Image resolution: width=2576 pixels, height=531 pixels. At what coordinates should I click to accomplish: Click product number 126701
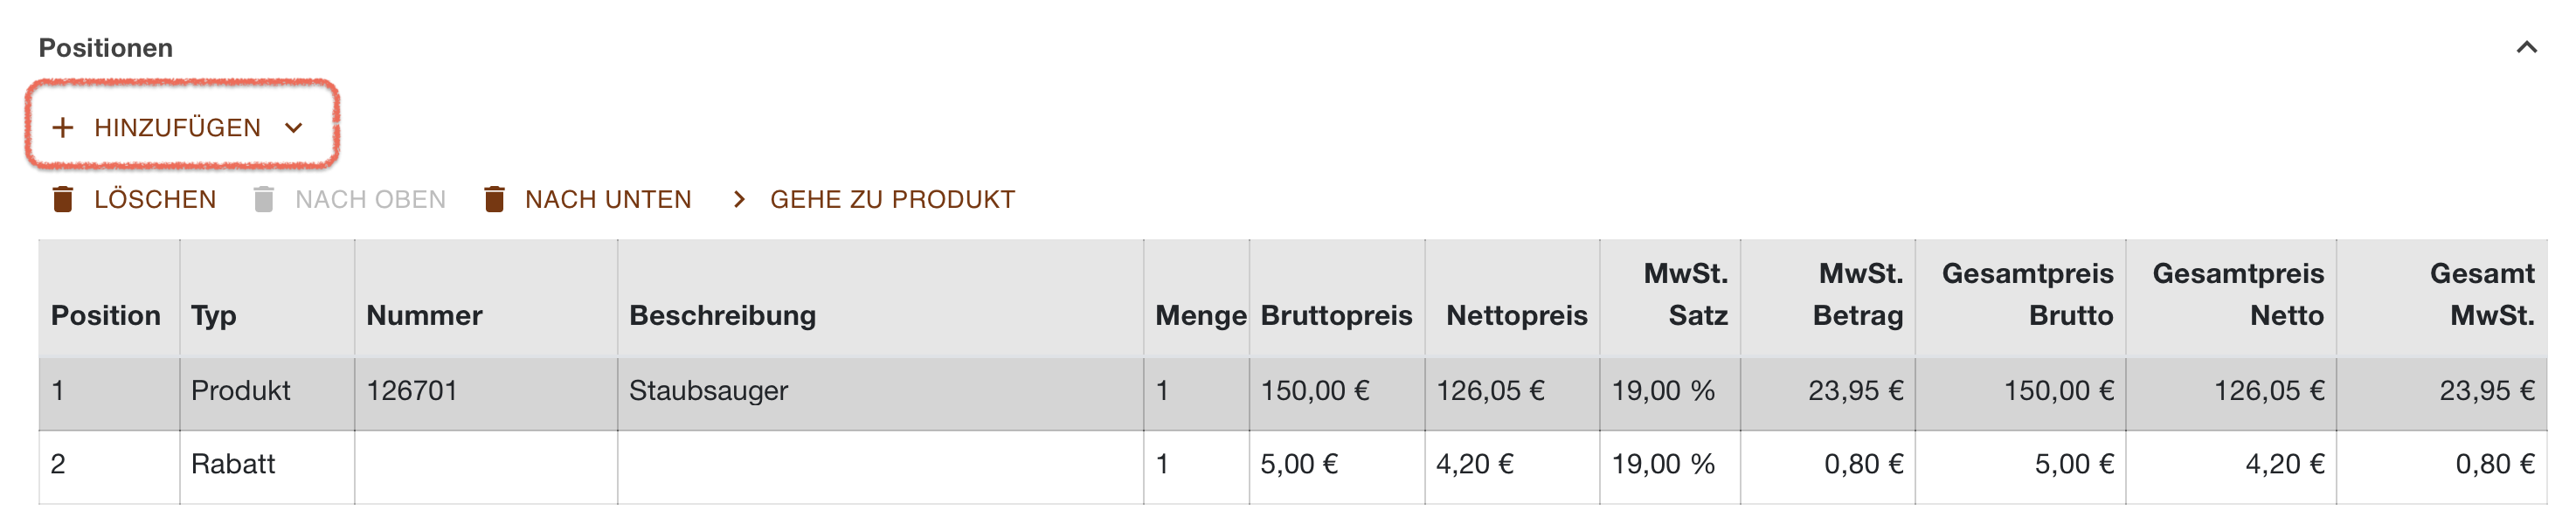(412, 391)
